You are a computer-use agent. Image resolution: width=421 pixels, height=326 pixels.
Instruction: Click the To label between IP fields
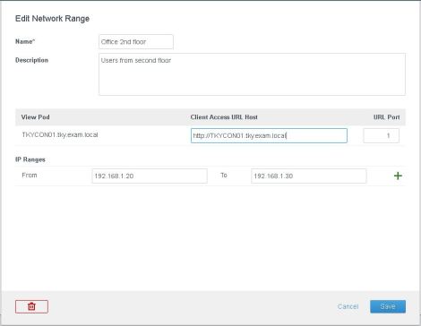(224, 175)
